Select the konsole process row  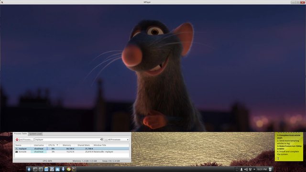(x=72, y=152)
